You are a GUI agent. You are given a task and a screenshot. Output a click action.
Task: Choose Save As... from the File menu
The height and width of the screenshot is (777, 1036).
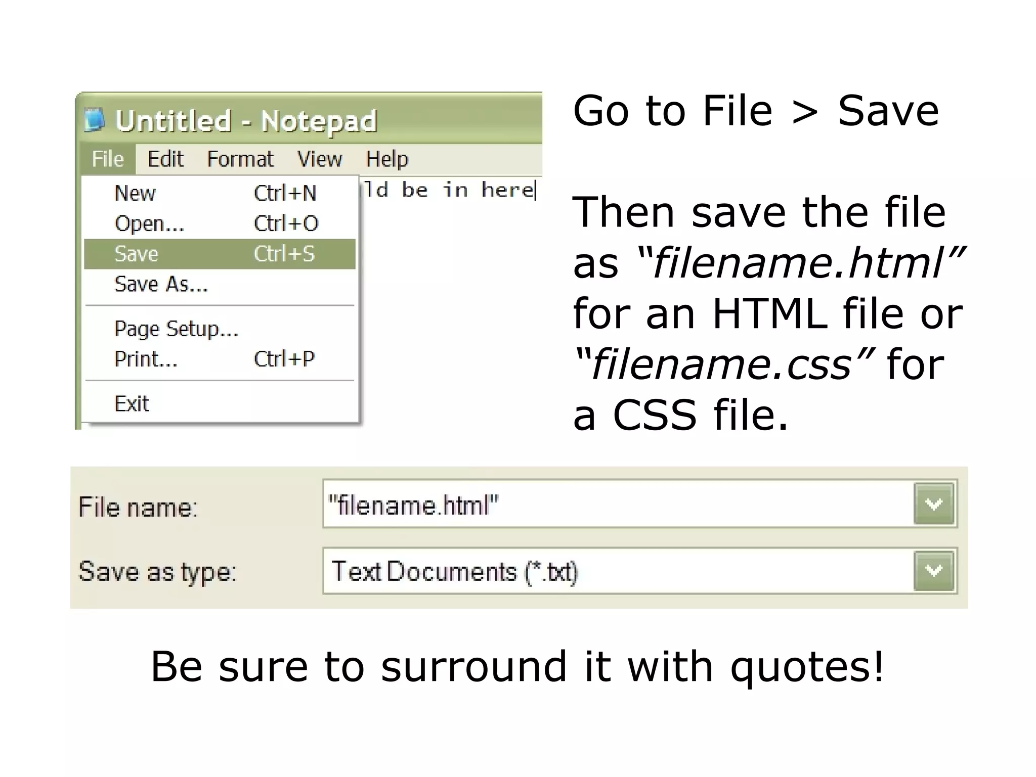pos(220,284)
